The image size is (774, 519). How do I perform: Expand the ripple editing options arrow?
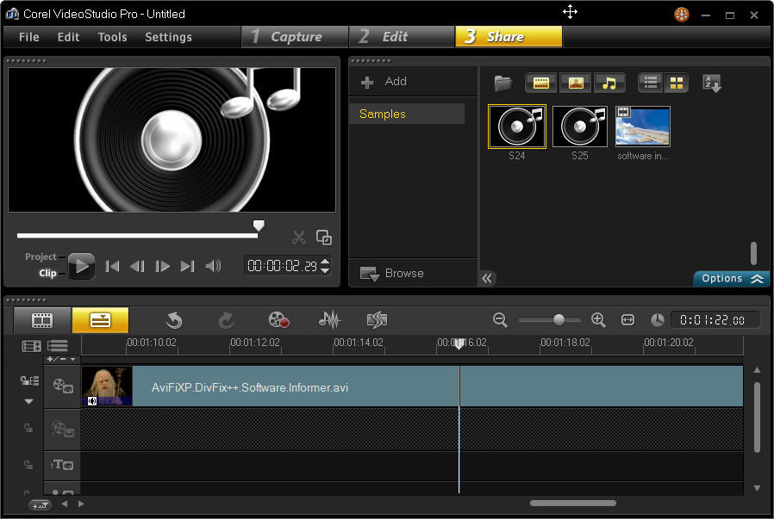[x=28, y=401]
